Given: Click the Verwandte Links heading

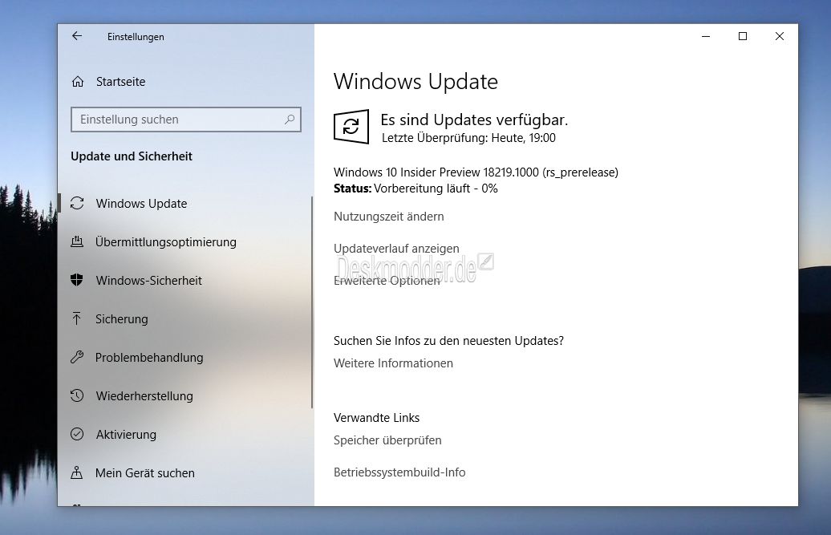Looking at the screenshot, I should tap(376, 417).
